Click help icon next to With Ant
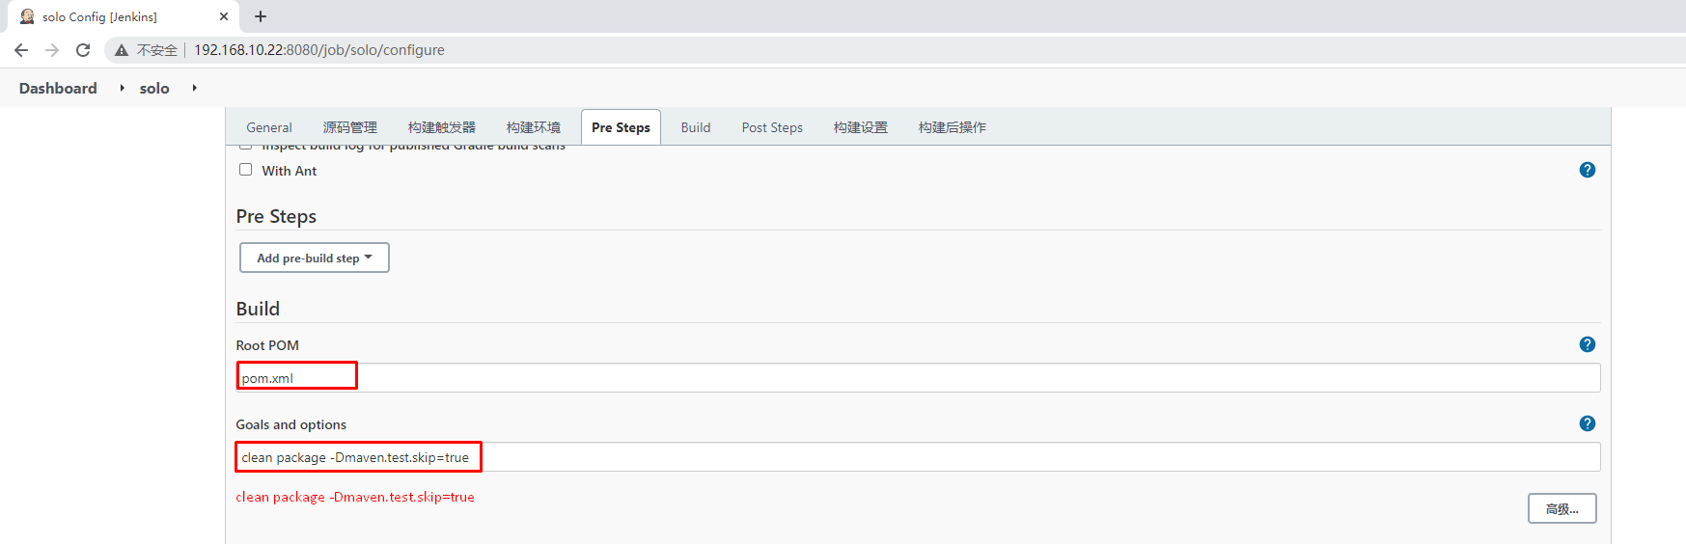Screen dimensions: 1686x544 (x=1587, y=170)
